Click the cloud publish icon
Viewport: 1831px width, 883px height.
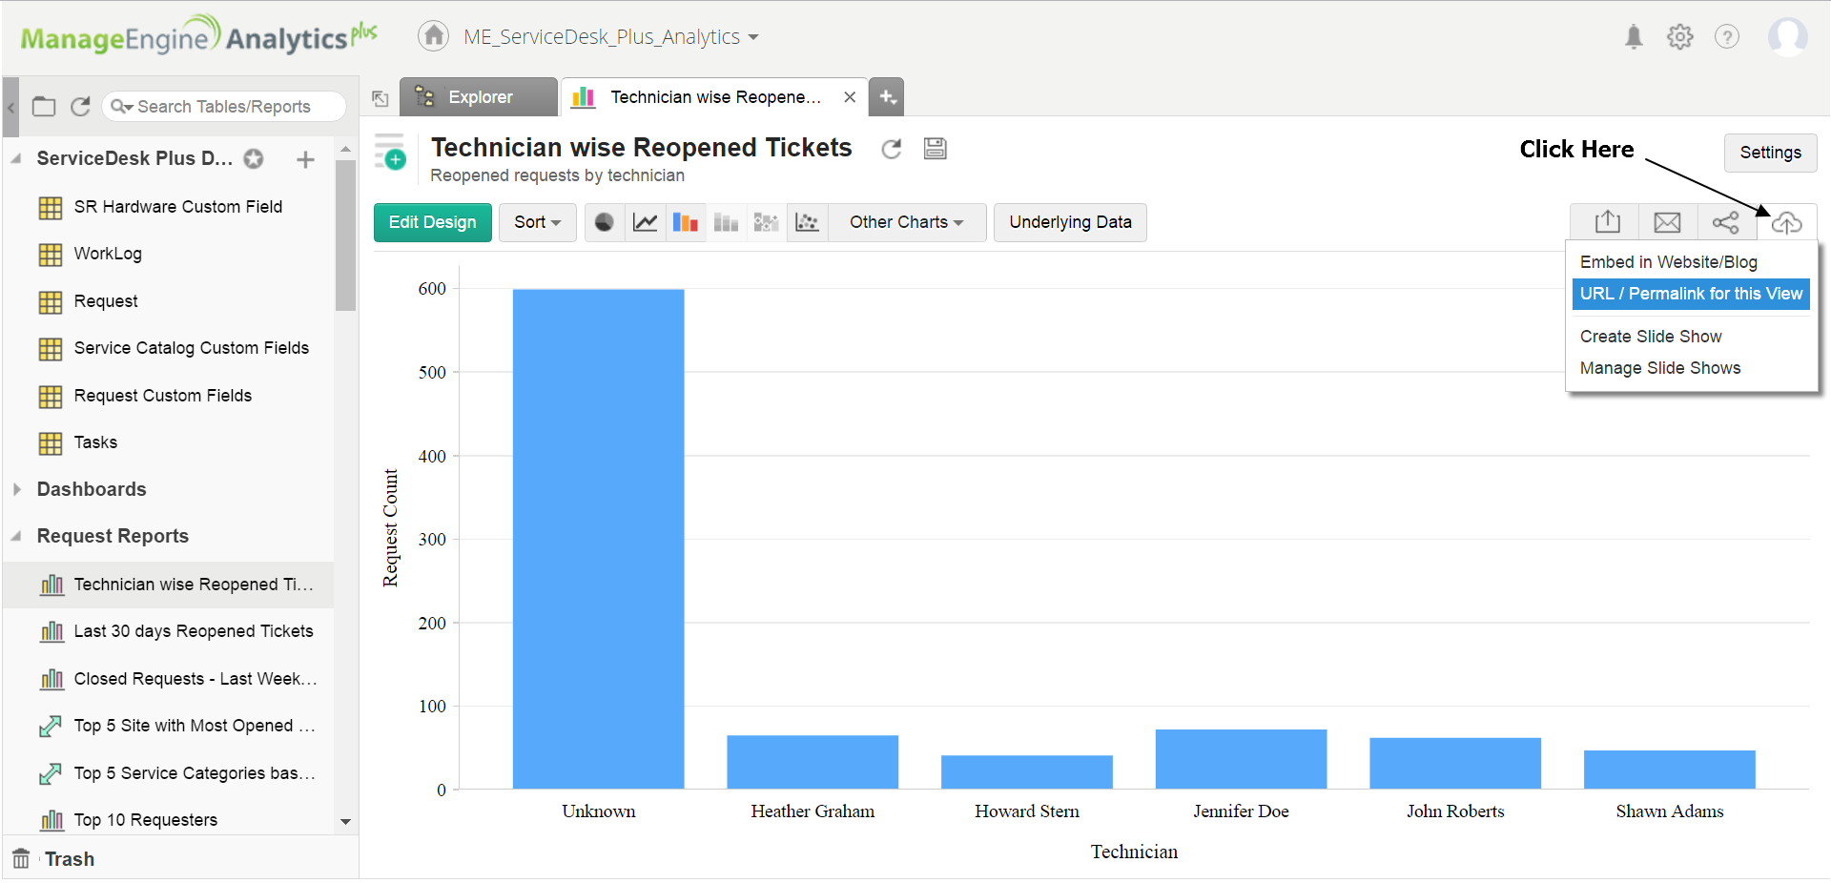1786,222
